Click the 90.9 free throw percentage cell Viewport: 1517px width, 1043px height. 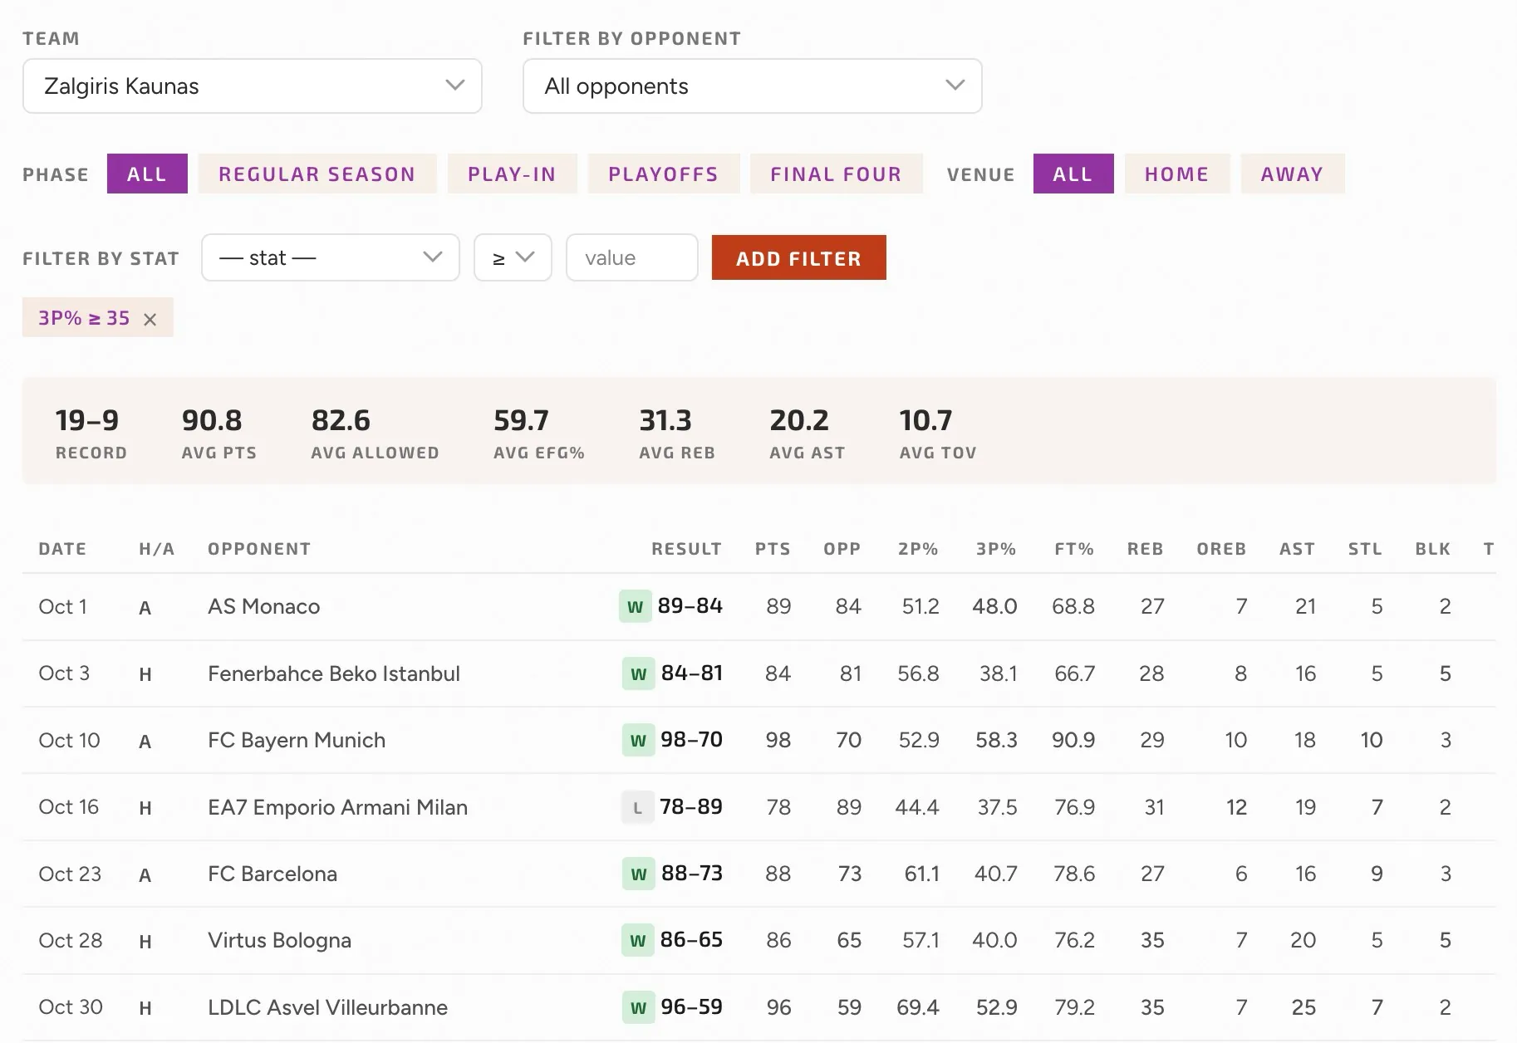tap(1073, 740)
